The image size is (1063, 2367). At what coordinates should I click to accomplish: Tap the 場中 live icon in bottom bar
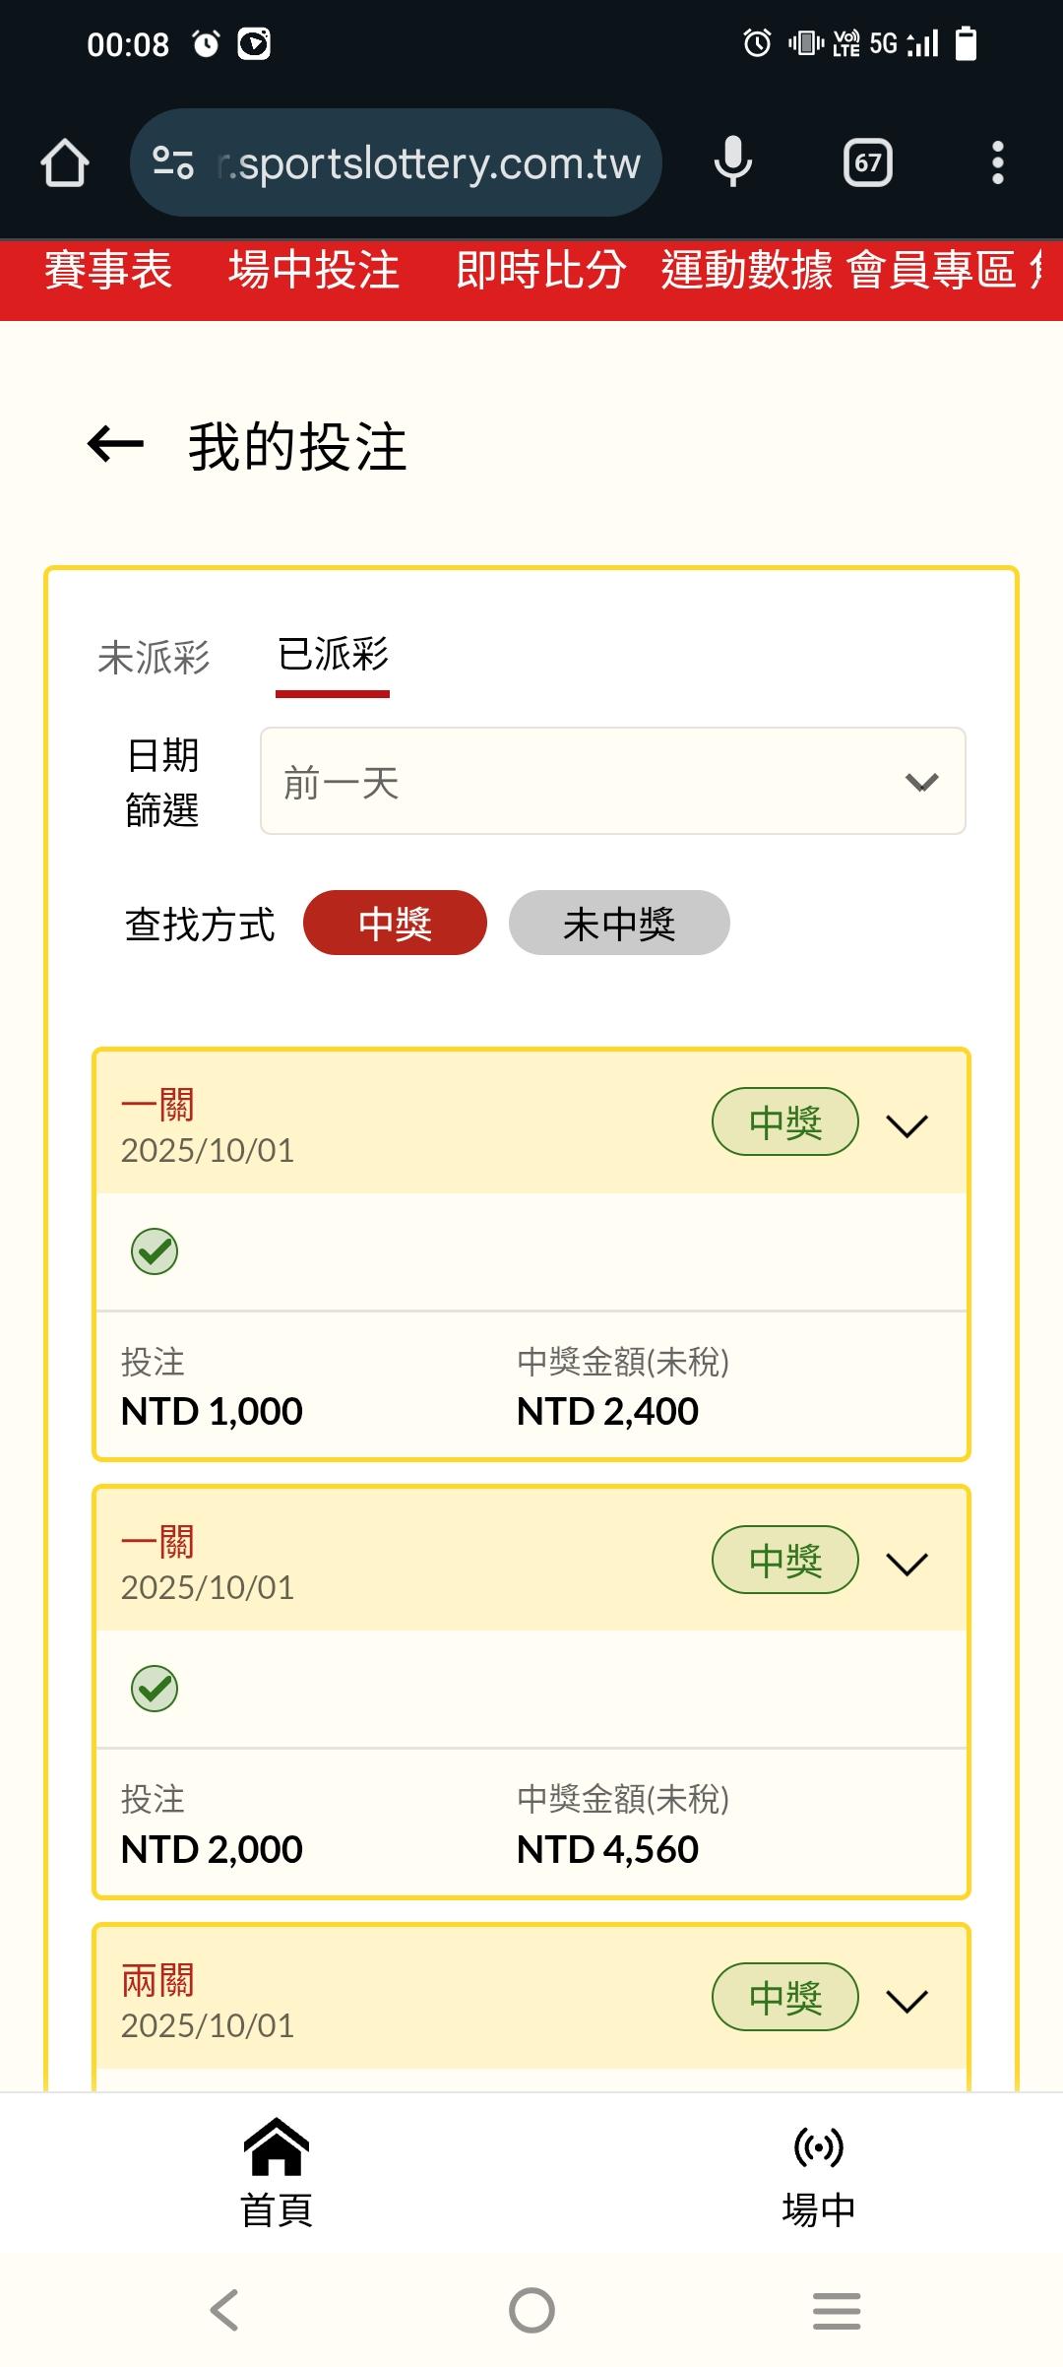click(x=818, y=2146)
